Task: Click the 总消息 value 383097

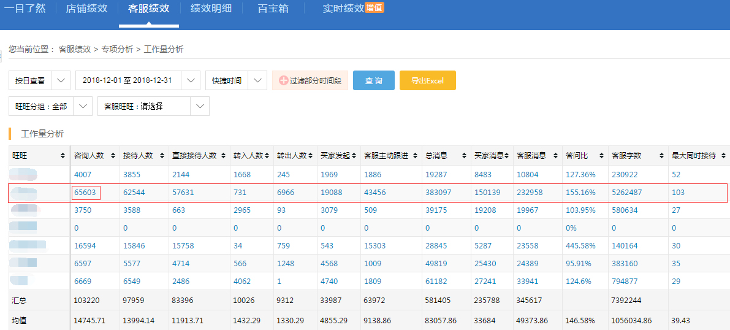Action: click(x=438, y=193)
